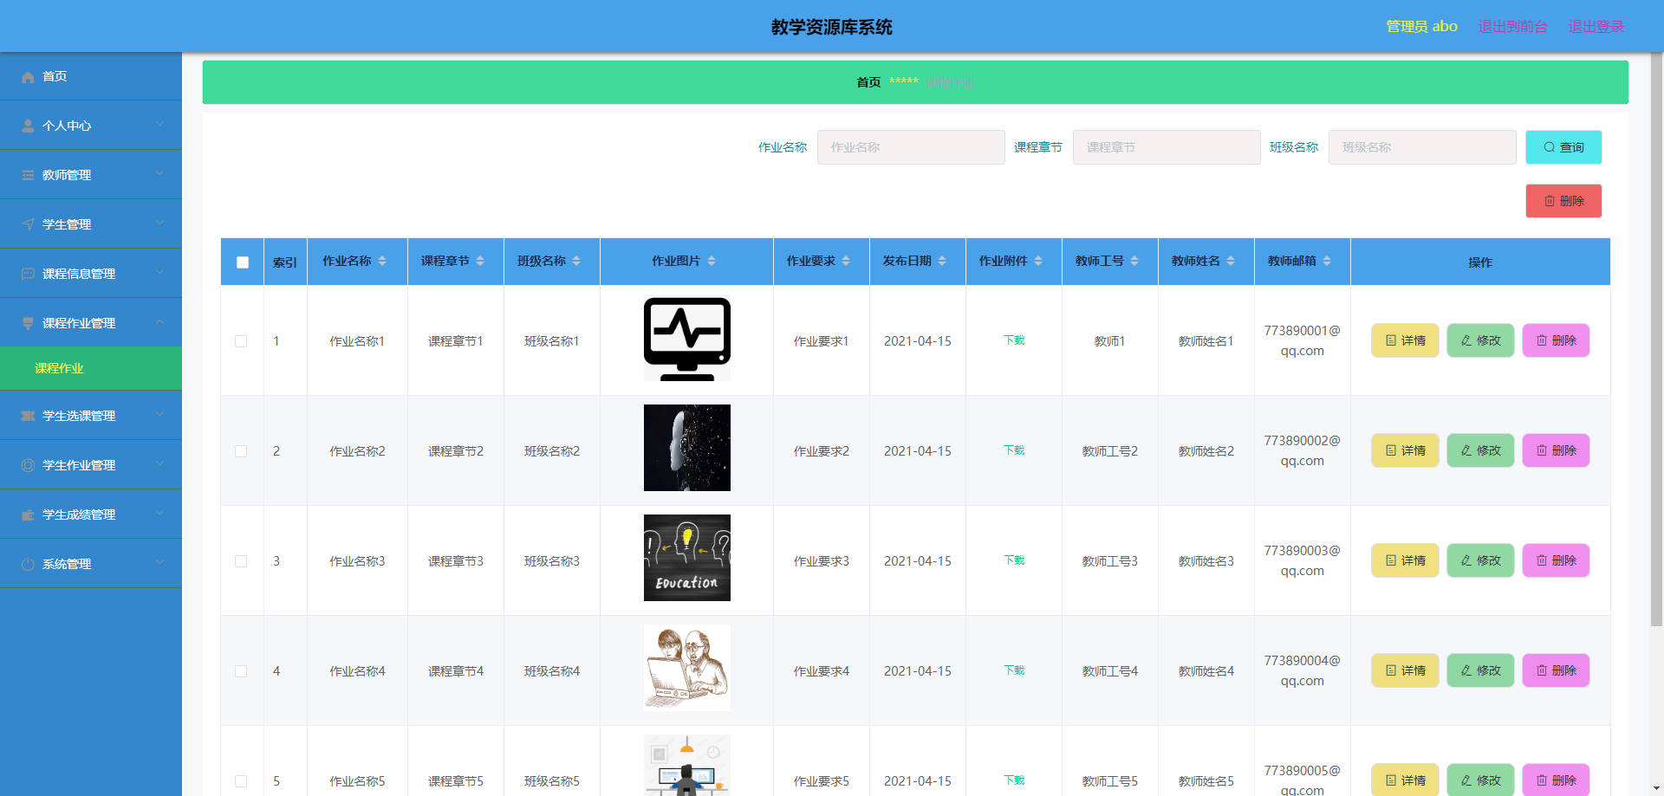Check the checkbox for row 作业名称1
Image resolution: width=1664 pixels, height=796 pixels.
pos(241,342)
